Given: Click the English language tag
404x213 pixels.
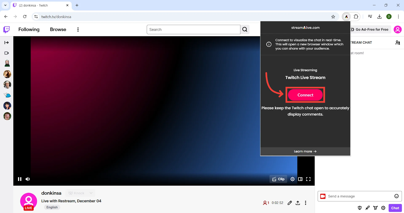Looking at the screenshot, I should (52, 207).
